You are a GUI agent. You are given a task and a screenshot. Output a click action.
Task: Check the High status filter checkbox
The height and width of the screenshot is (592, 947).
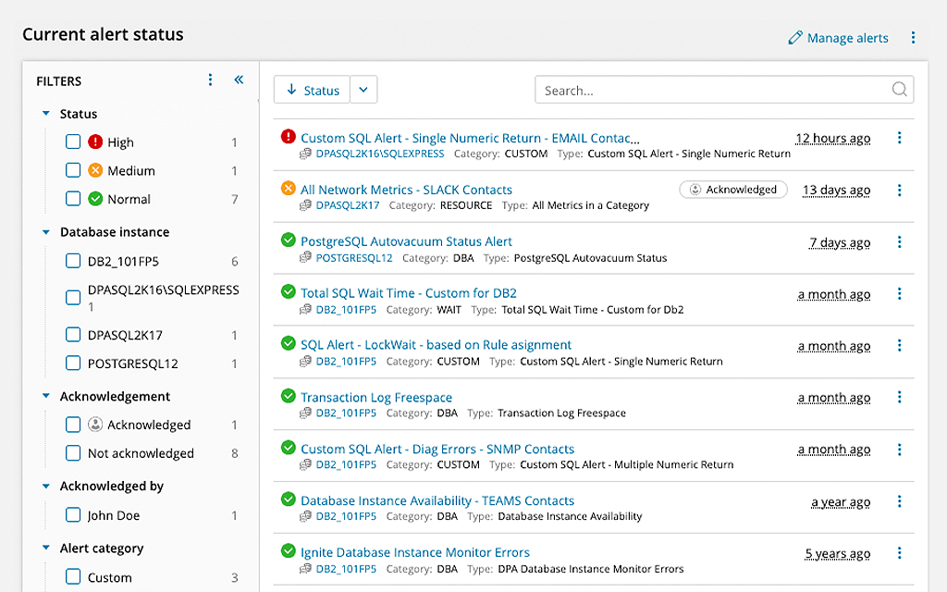pyautogui.click(x=73, y=142)
